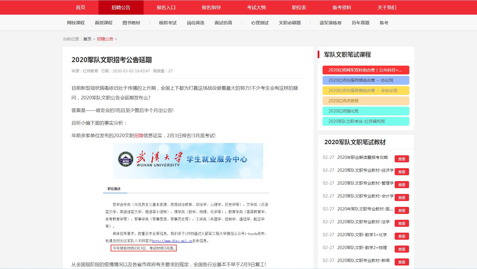The height and width of the screenshot is (269, 477).
Task: Open the 职位表 navigation item
Action: click(x=299, y=7)
